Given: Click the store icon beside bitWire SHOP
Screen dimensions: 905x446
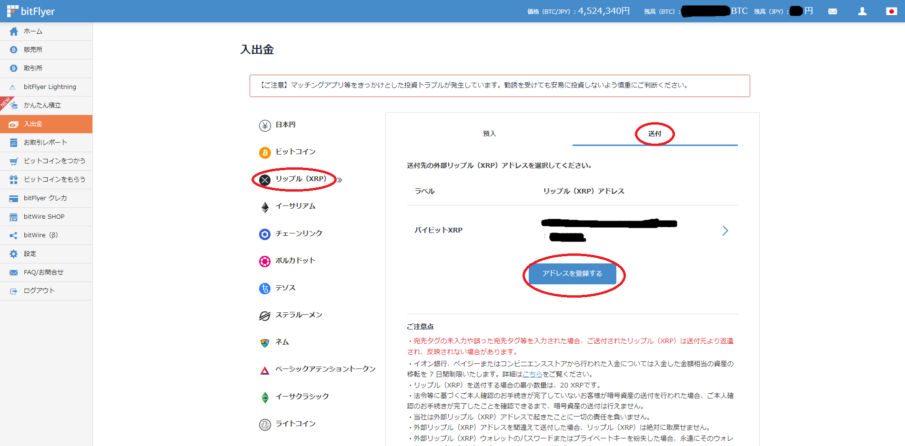Looking at the screenshot, I should 14,217.
